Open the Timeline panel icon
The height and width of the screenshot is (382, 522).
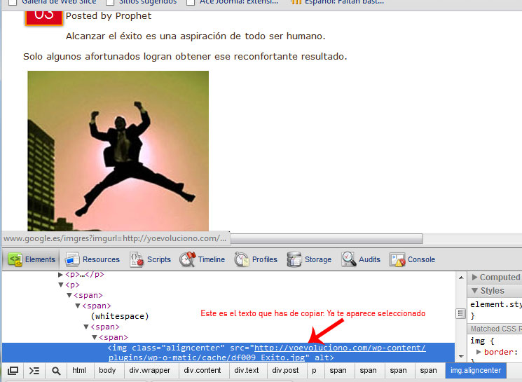(187, 259)
